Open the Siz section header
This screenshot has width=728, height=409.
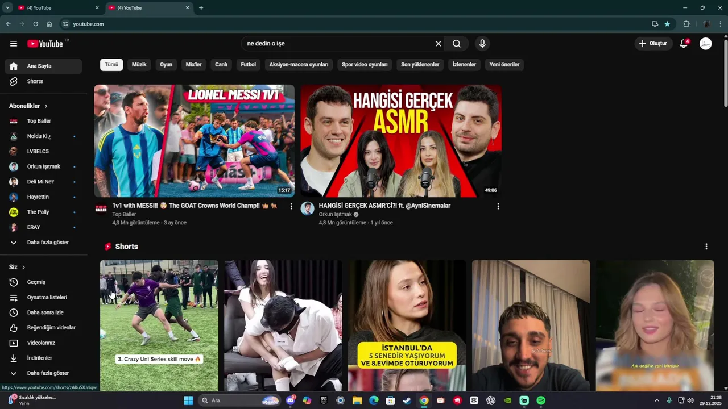[17, 267]
